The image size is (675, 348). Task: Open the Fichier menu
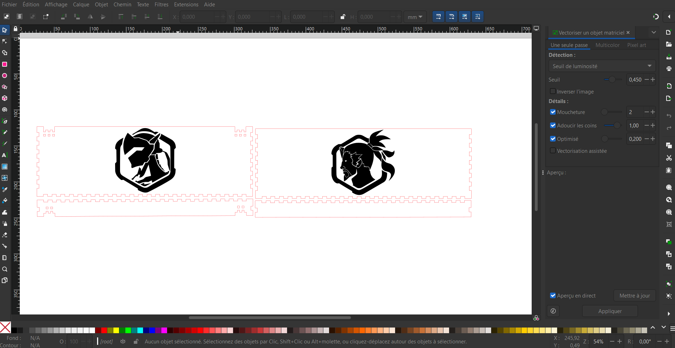pyautogui.click(x=10, y=4)
